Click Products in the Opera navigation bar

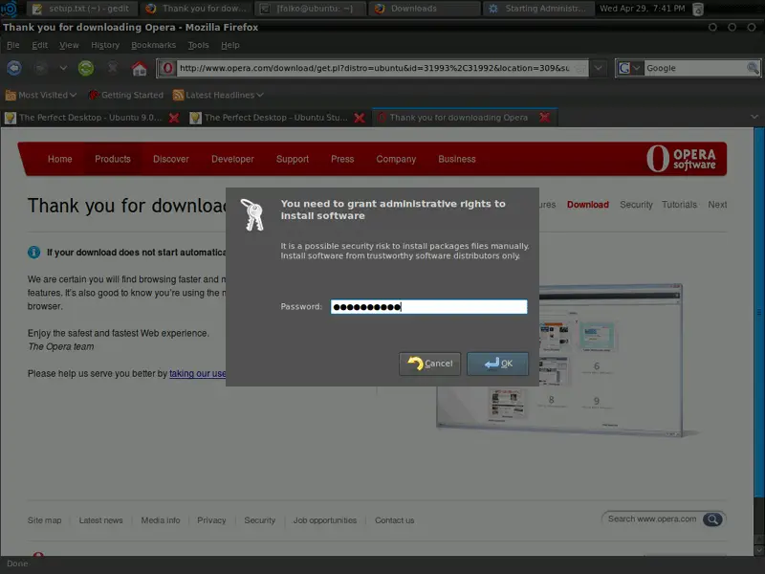tap(113, 159)
